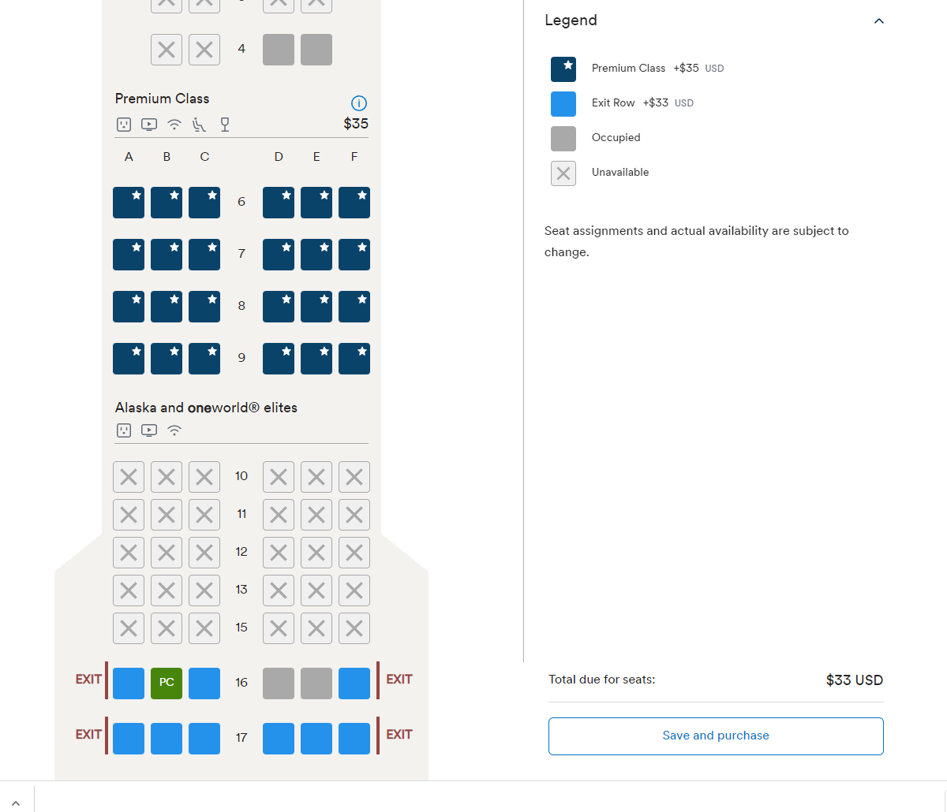Viewport: 947px width, 812px height.
Task: Click the Premium Class info icon
Action: (358, 103)
